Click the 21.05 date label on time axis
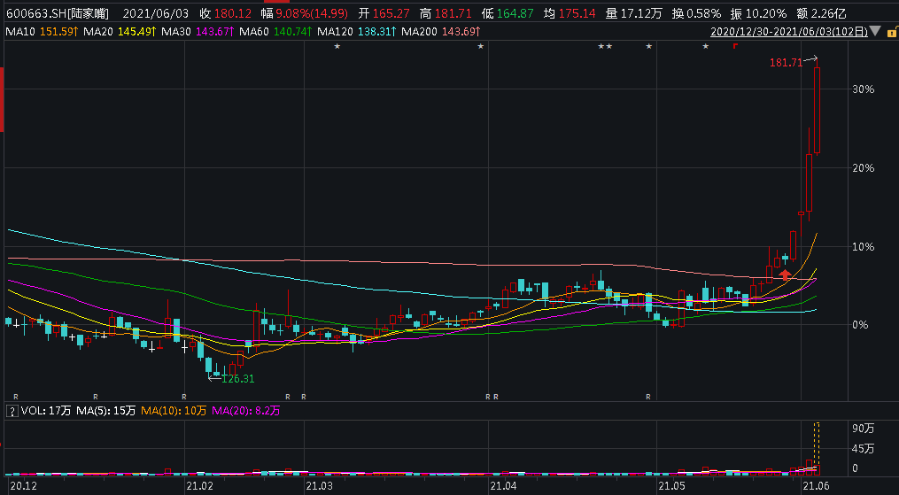 [x=671, y=486]
